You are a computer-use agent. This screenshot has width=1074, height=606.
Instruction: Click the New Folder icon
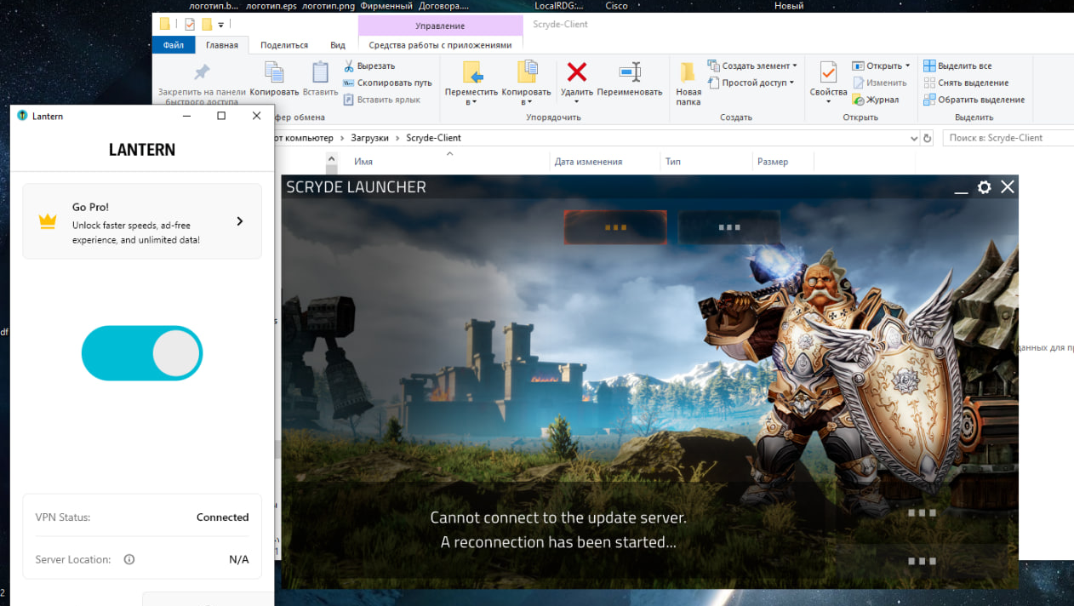click(x=688, y=73)
